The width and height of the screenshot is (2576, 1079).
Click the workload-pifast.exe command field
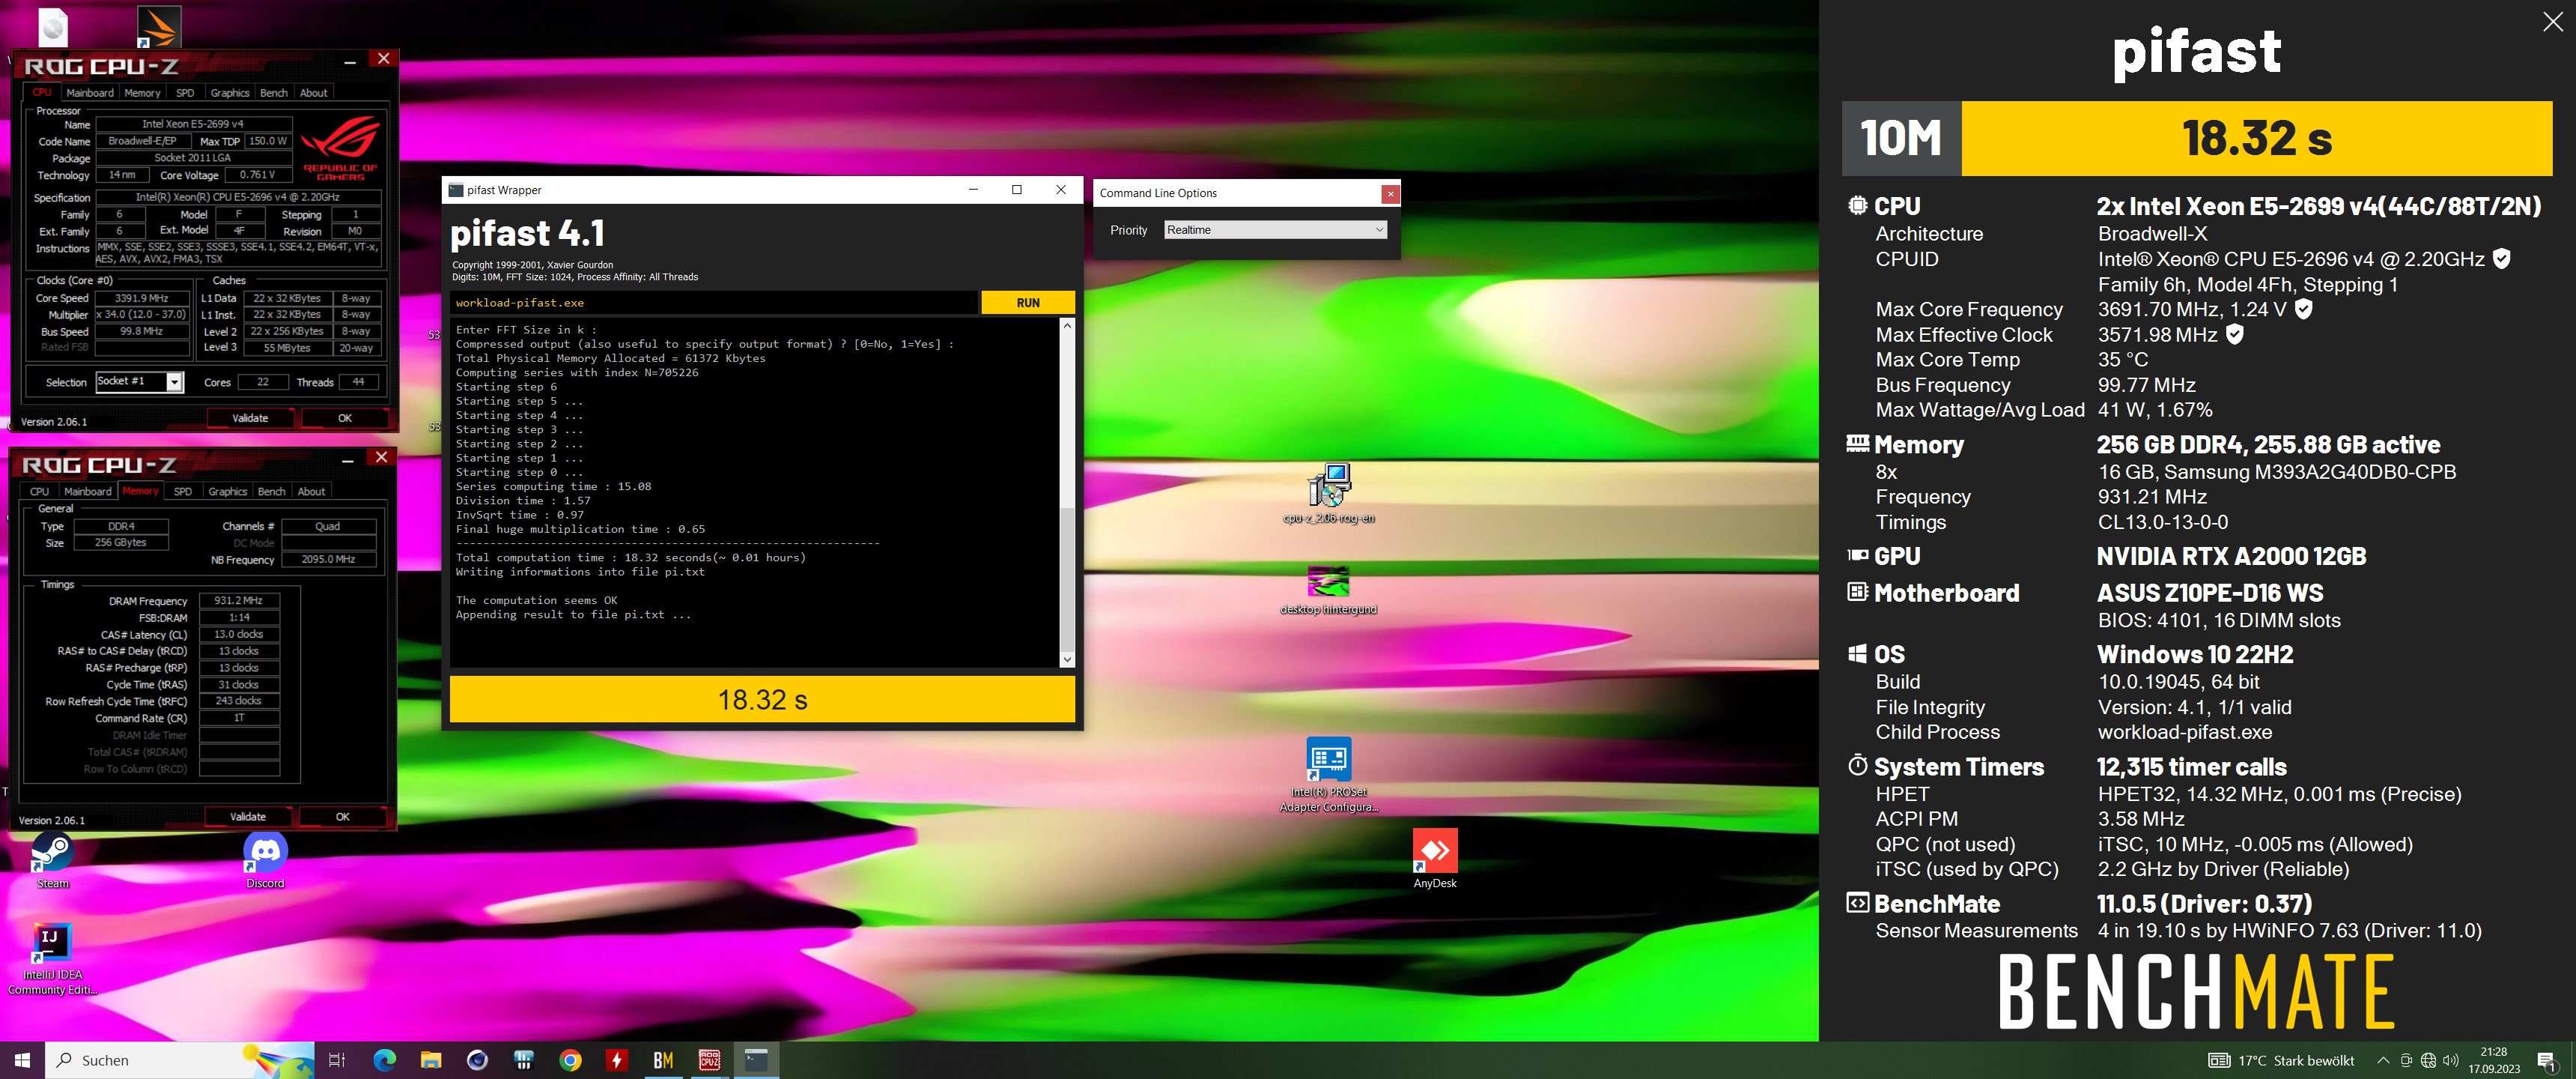714,302
